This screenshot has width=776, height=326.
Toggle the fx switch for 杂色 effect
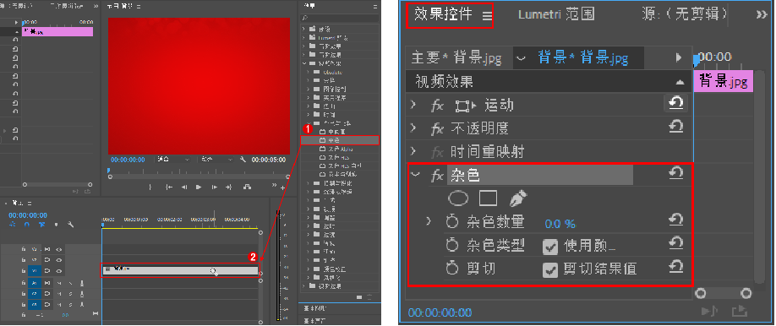pyautogui.click(x=437, y=175)
